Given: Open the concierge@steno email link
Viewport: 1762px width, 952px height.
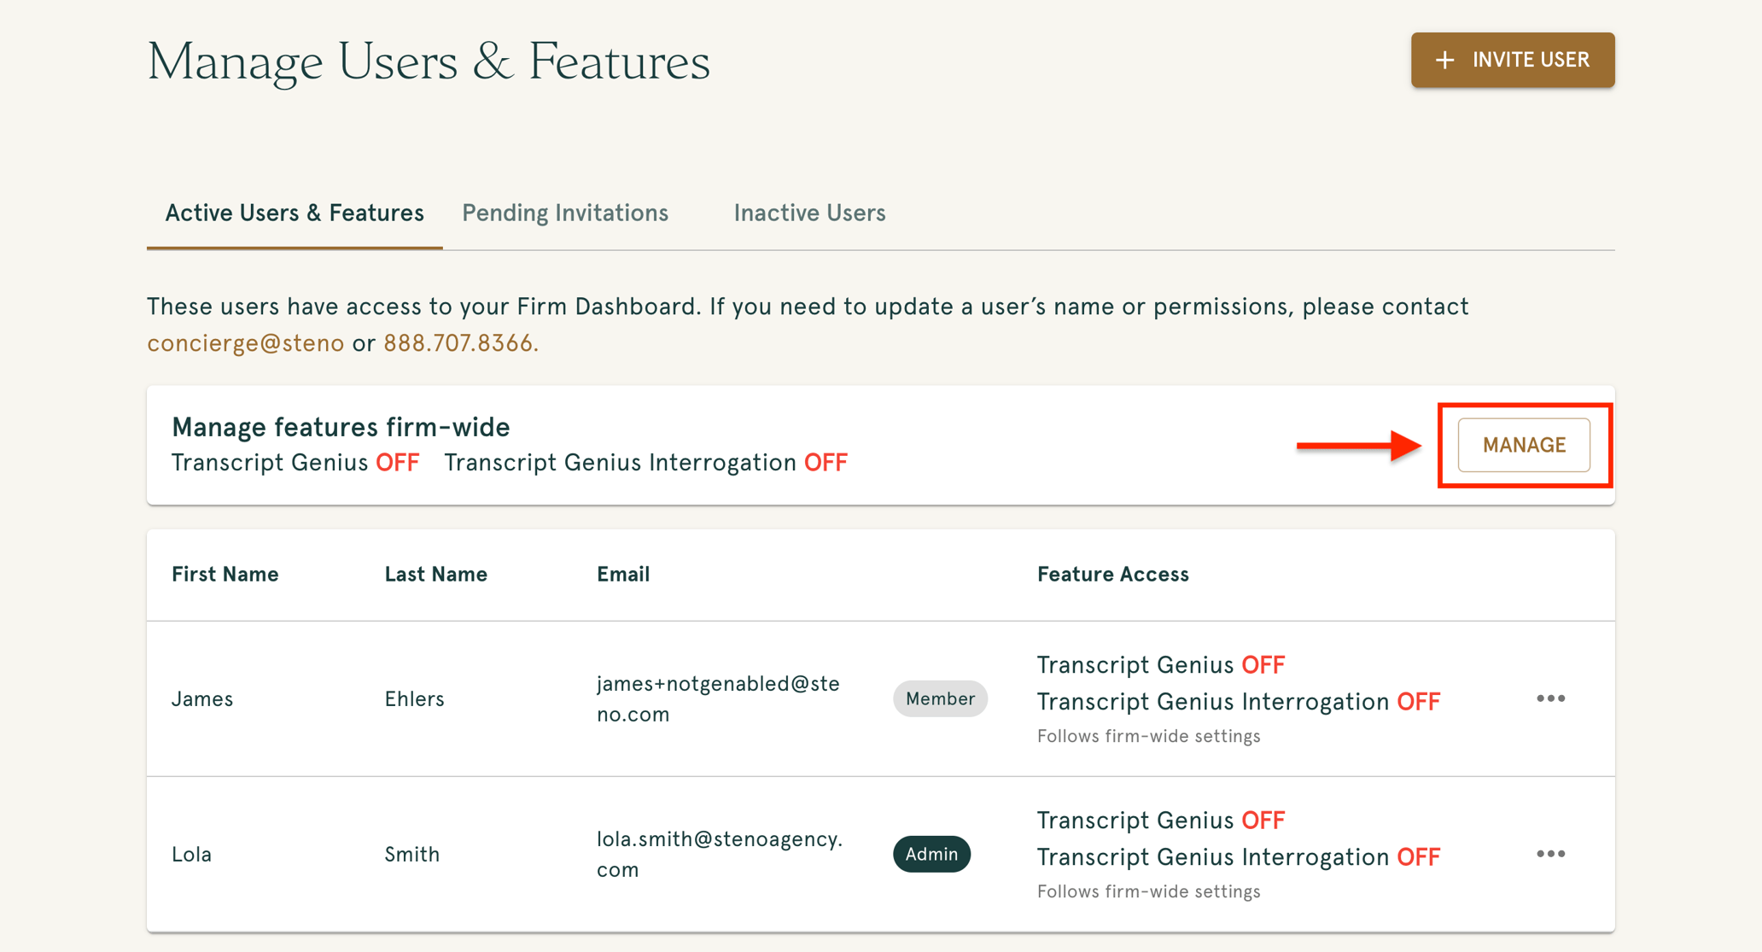Looking at the screenshot, I should 245,342.
